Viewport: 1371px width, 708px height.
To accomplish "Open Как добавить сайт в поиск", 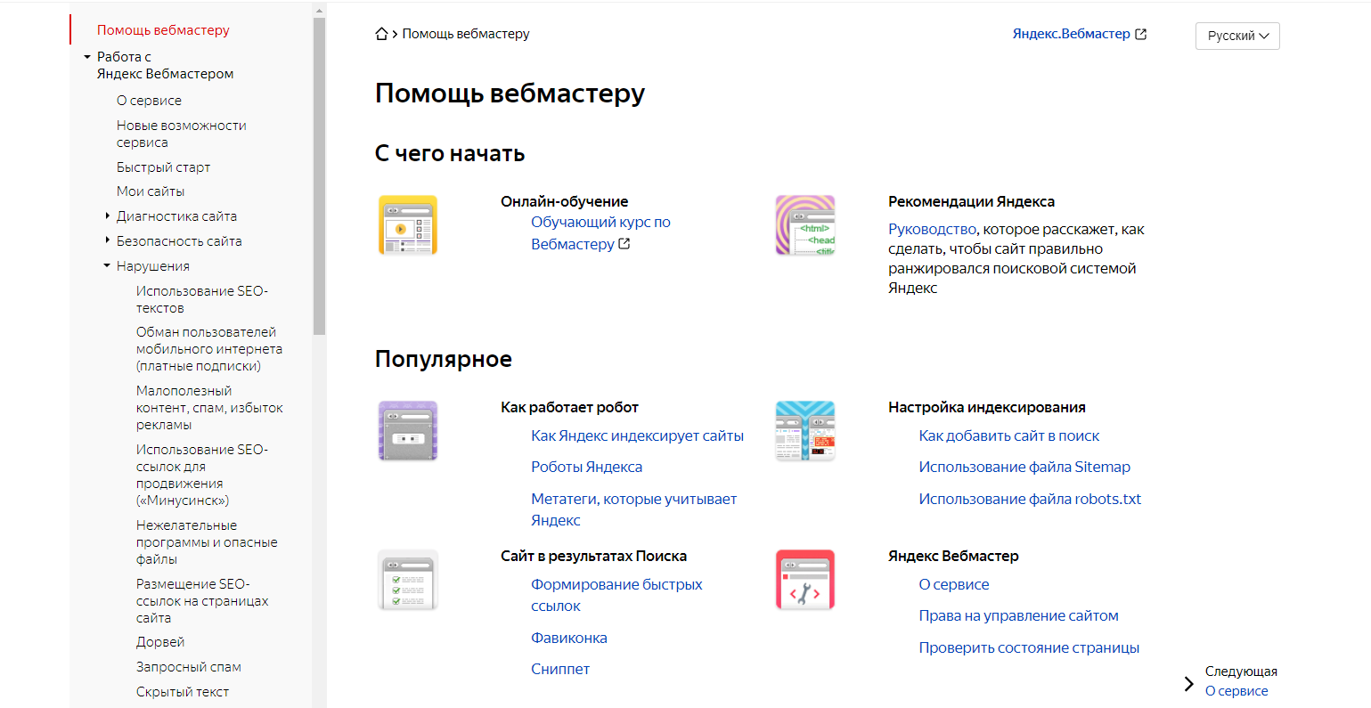I will [x=1008, y=436].
